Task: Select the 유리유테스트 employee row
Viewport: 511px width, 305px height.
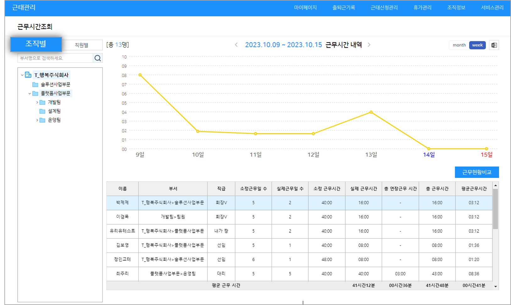Action: 299,231
